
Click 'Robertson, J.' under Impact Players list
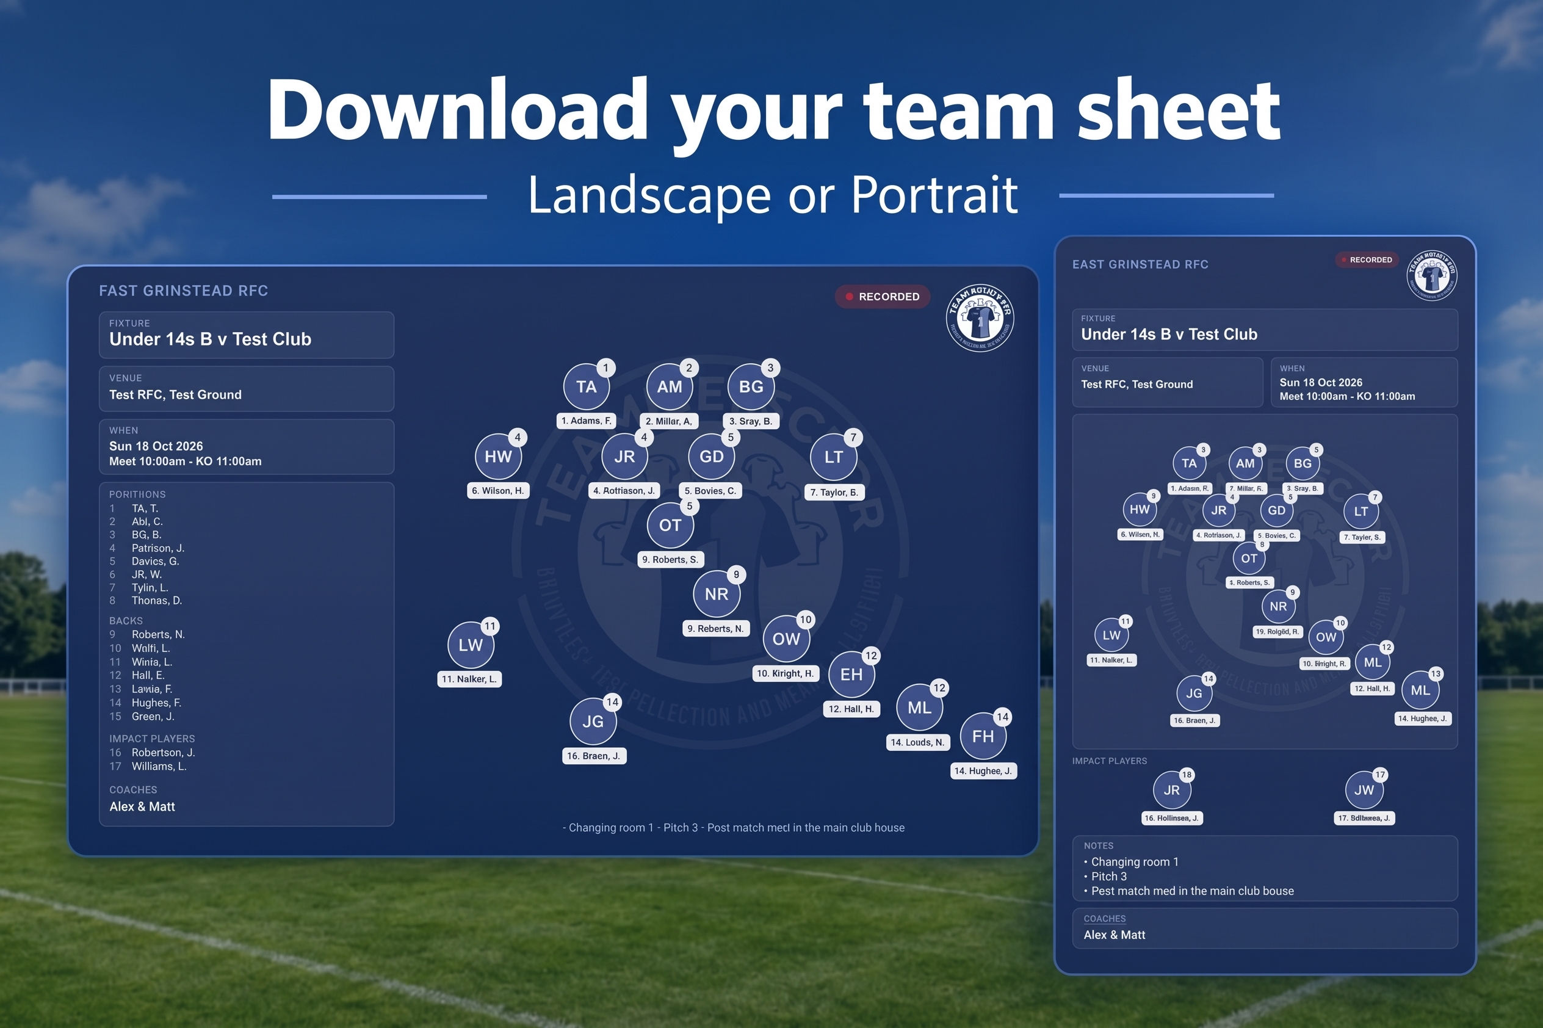163,753
